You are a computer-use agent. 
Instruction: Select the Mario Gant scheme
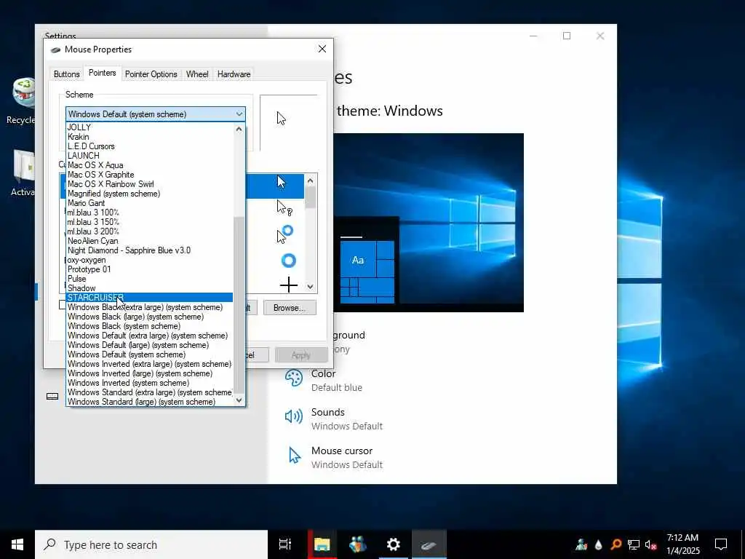[149, 203]
